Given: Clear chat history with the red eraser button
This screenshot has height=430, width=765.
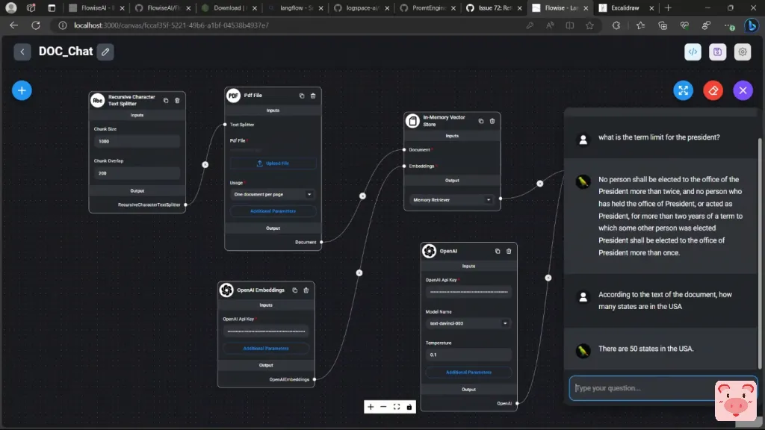Looking at the screenshot, I should (713, 90).
